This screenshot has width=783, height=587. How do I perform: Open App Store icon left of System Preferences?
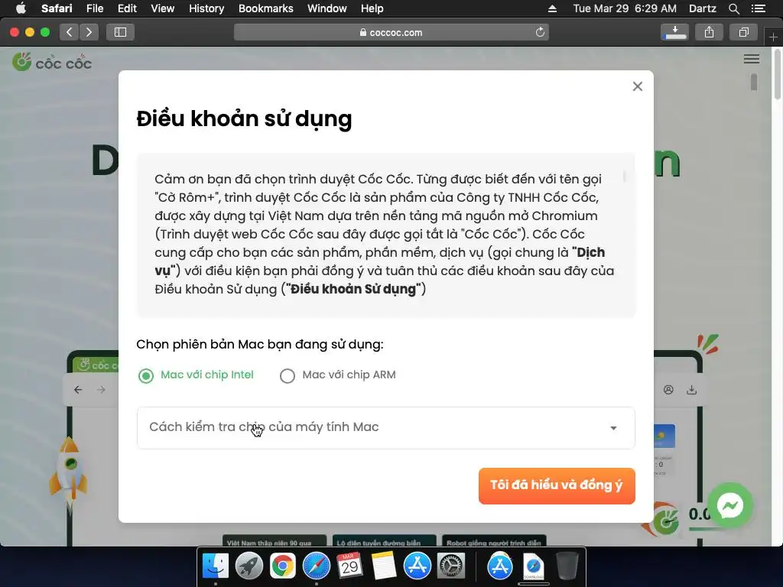pyautogui.click(x=417, y=566)
